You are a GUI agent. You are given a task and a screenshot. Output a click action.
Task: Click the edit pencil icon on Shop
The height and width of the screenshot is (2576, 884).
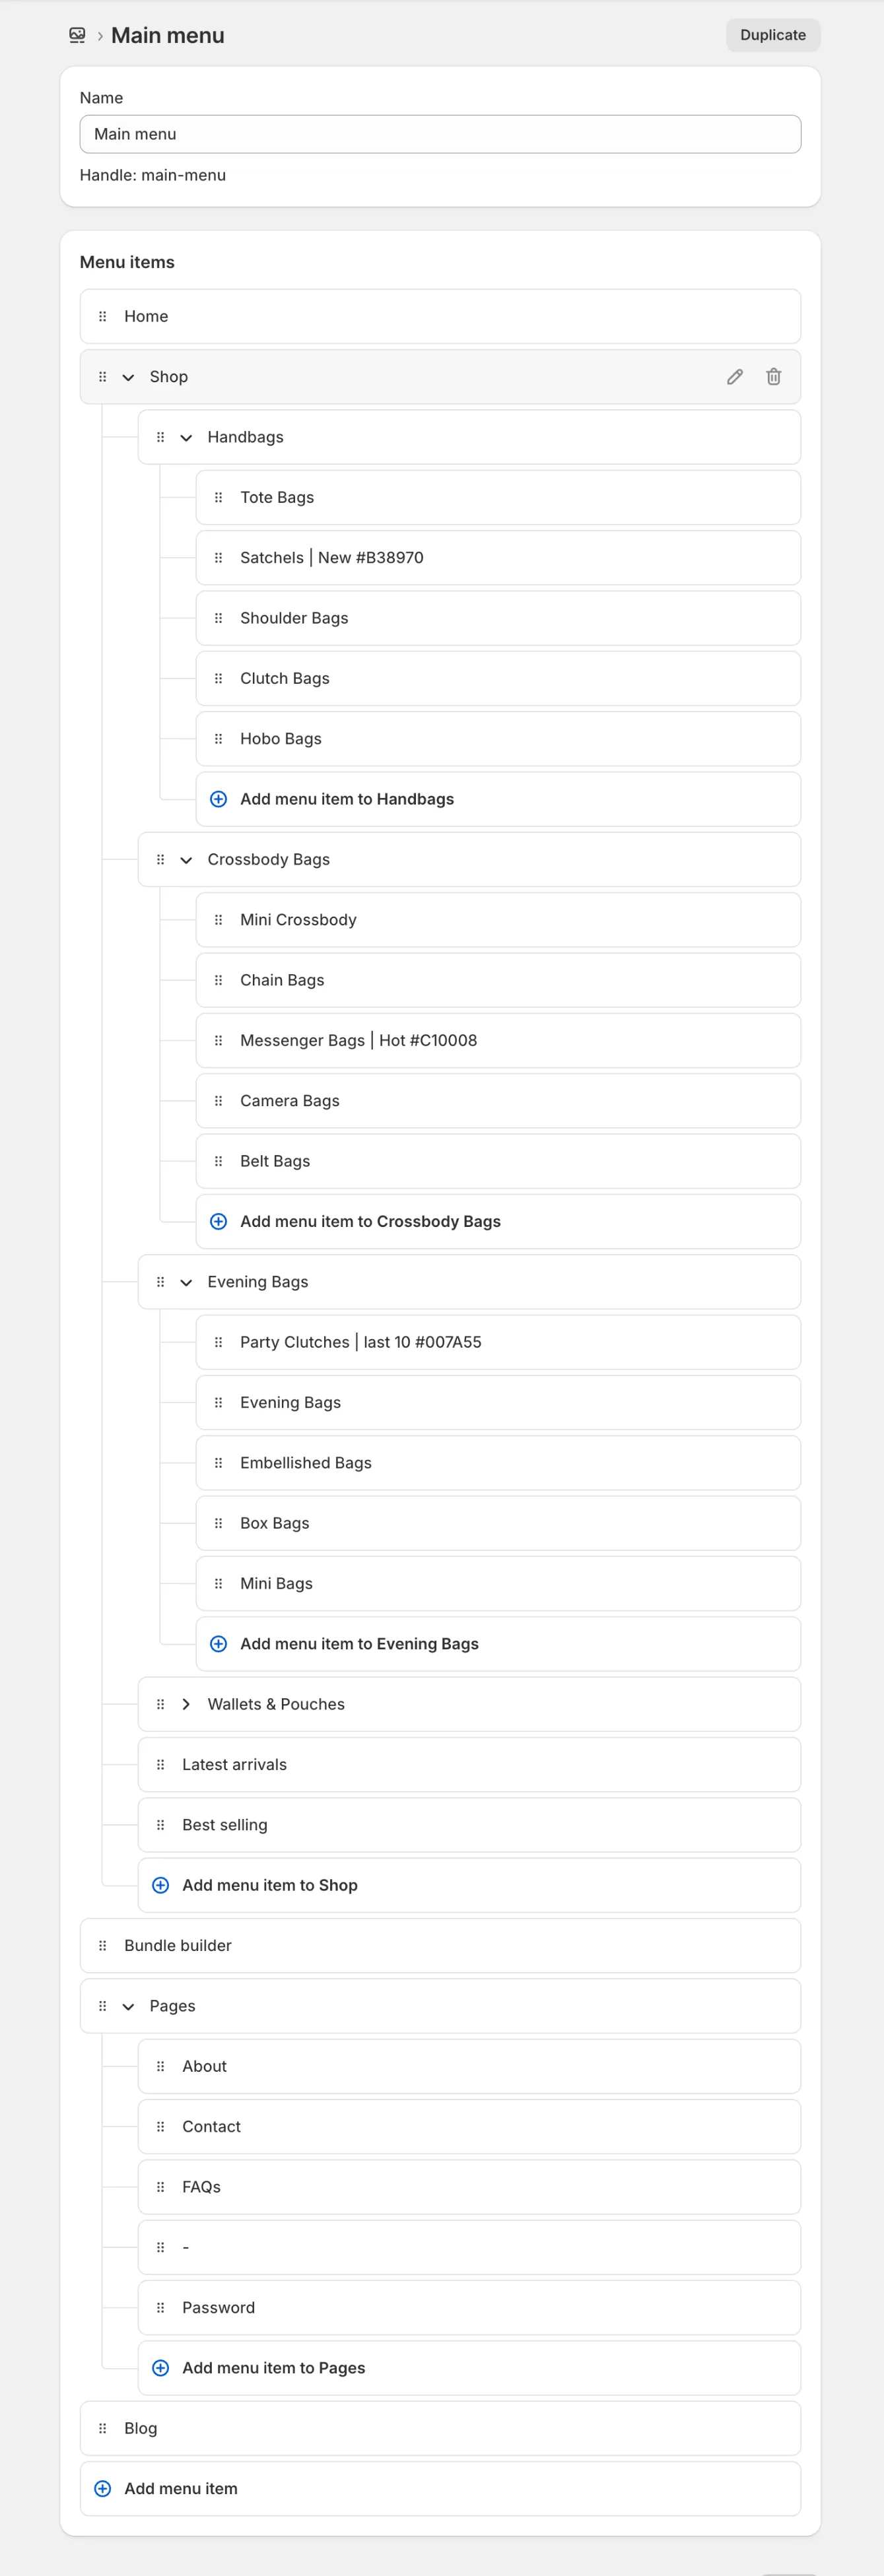point(735,377)
